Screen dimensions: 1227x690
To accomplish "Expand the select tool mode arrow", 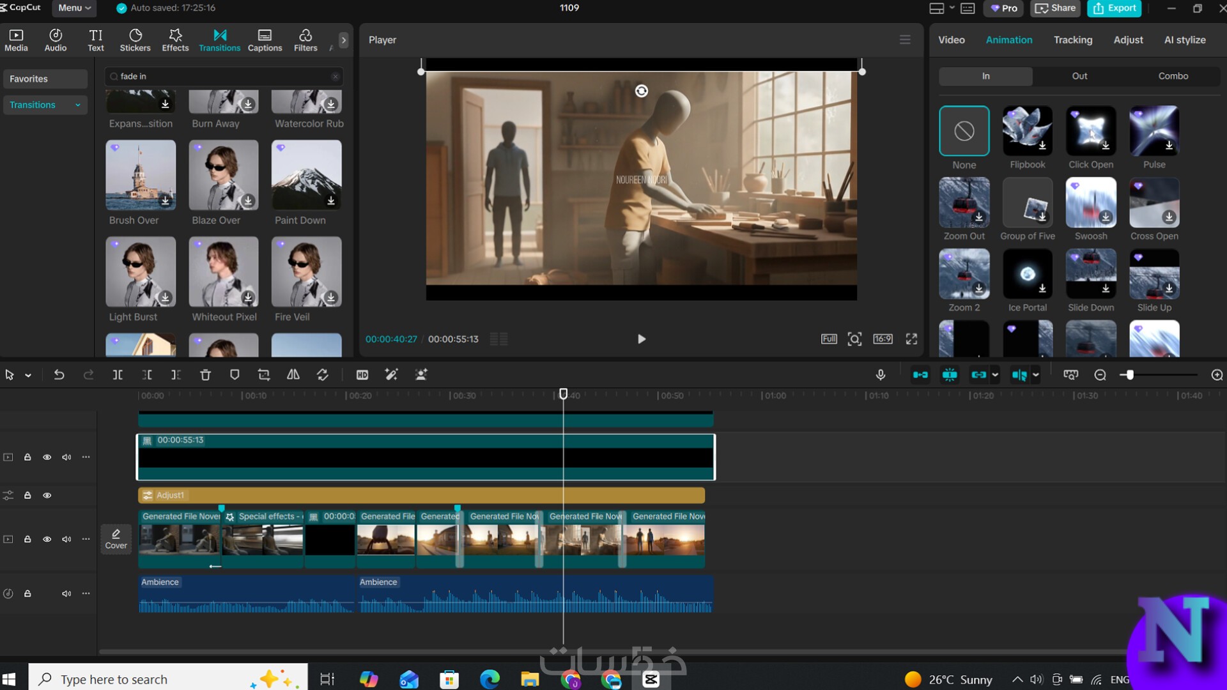I will (x=28, y=376).
